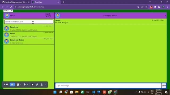Go forward in browser history
Image resolution: width=170 pixels, height=95 pixels.
[7, 7]
